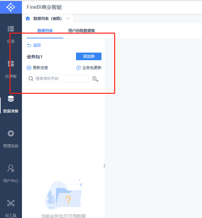Image resolution: width=202 pixels, height=218 pixels.
Task: Open the search filter options icon
Action: tap(95, 79)
